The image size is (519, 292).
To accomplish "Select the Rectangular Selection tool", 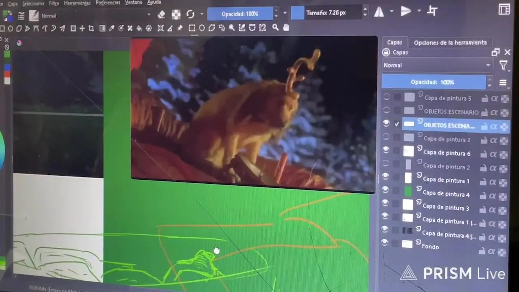I will 192,28.
